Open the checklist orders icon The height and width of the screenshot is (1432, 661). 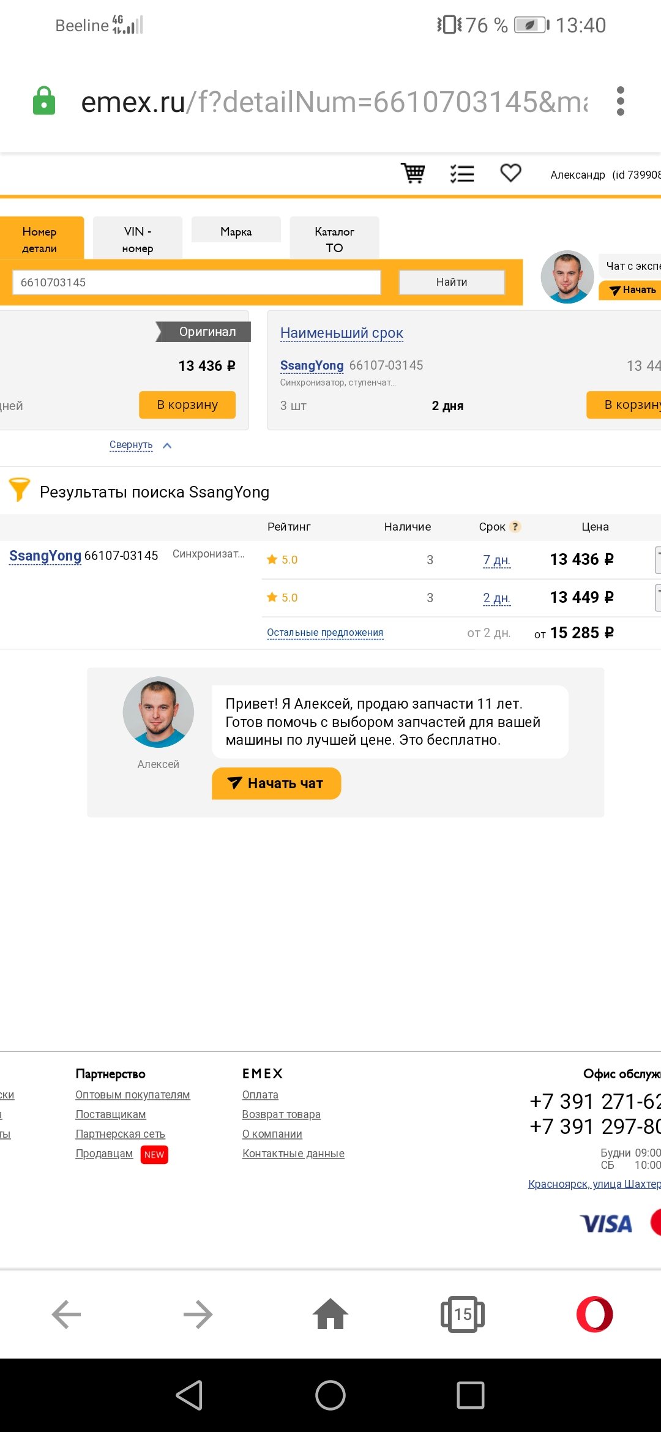(x=462, y=174)
